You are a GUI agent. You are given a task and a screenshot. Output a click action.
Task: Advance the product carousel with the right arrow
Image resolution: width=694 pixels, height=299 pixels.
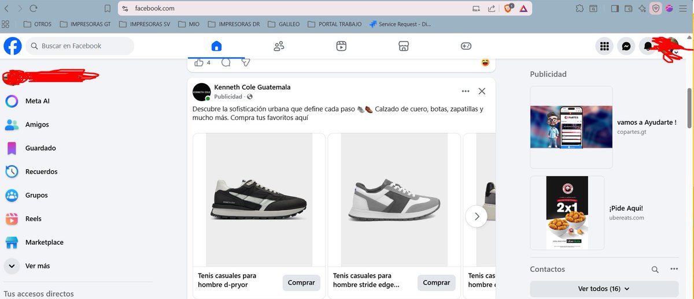point(477,216)
